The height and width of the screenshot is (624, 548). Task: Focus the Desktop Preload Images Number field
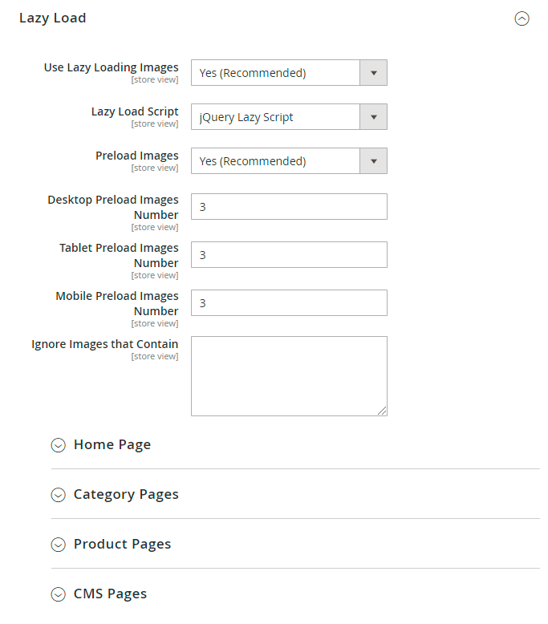pos(289,206)
